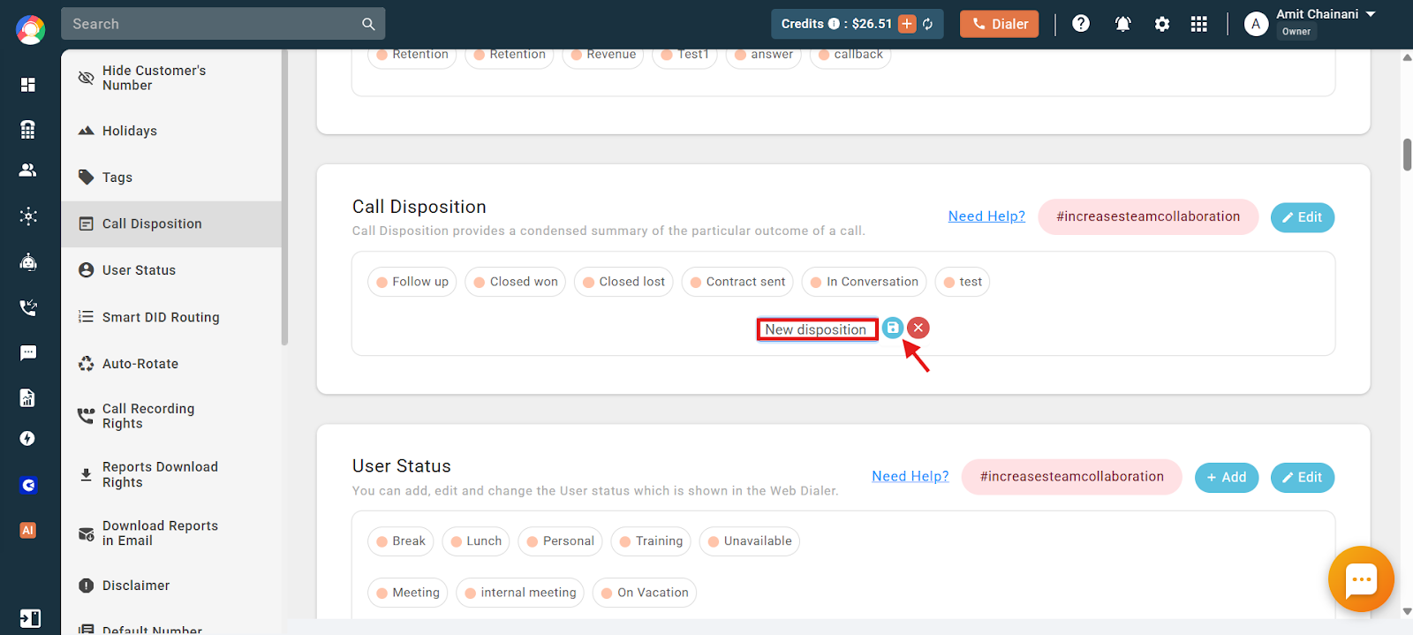1413x635 pixels.
Task: Click the Unavailable status chip
Action: coord(750,541)
